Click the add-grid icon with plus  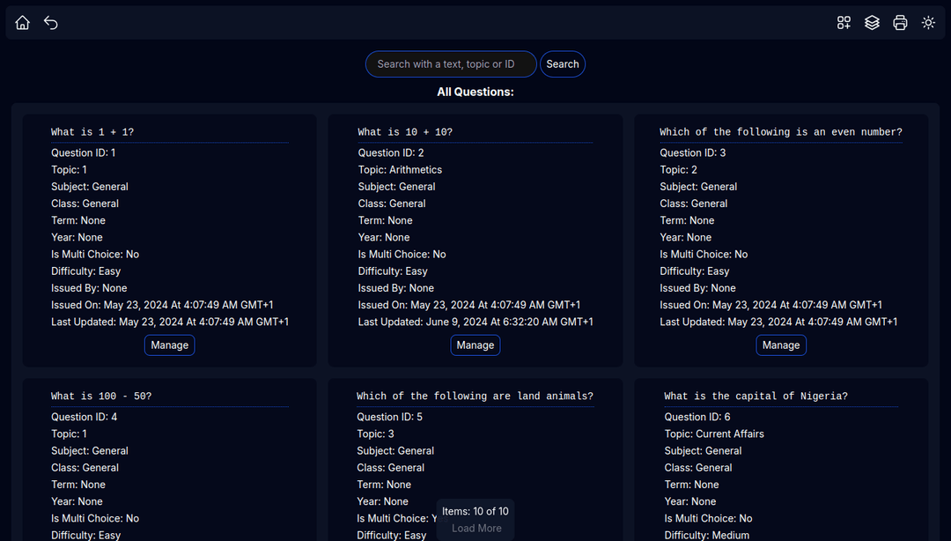click(844, 23)
